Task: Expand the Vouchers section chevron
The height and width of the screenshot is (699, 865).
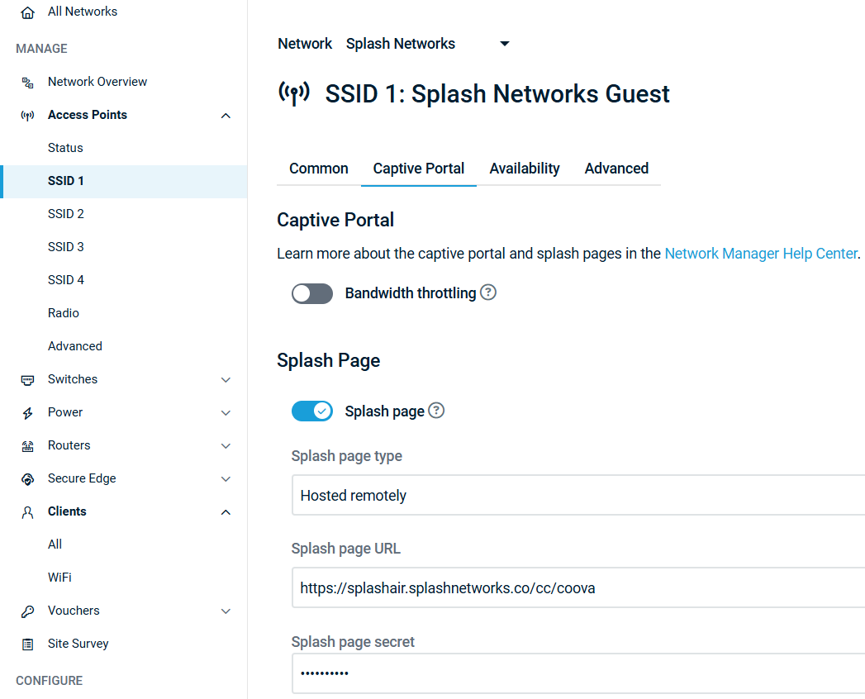Action: 226,611
